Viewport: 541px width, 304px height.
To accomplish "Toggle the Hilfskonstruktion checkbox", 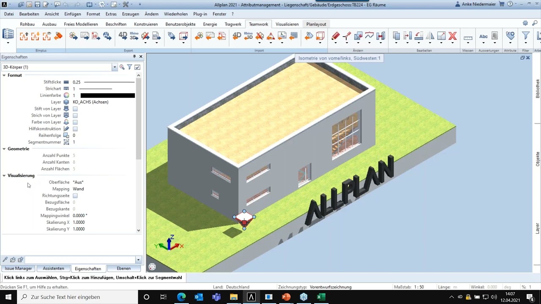I will [x=75, y=129].
